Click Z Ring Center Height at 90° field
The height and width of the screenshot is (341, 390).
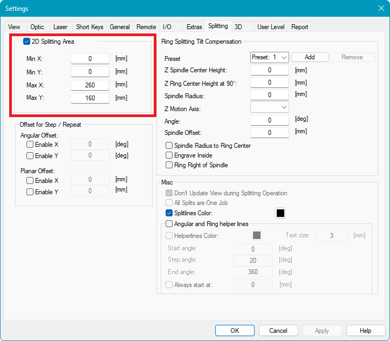point(270,83)
